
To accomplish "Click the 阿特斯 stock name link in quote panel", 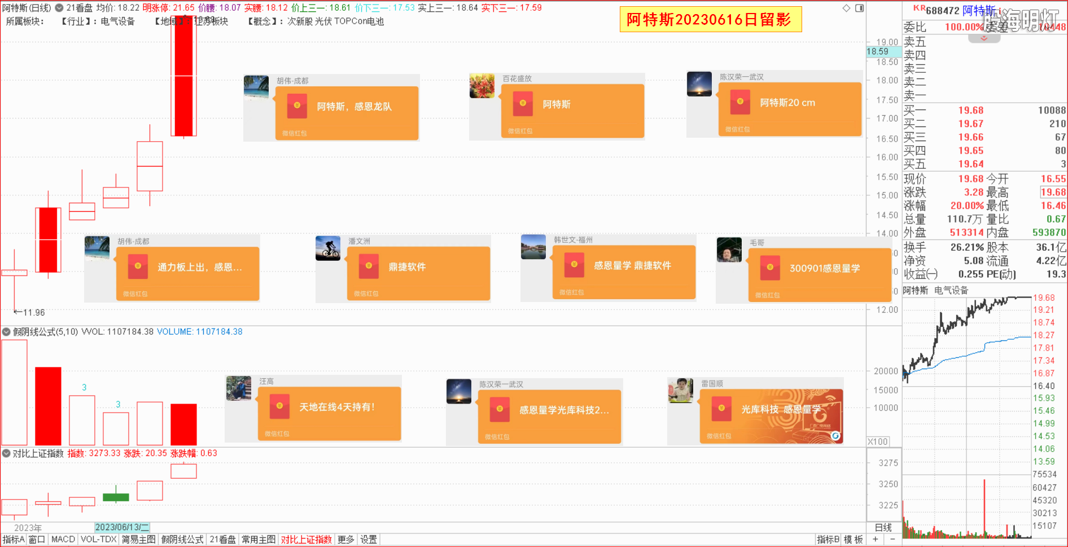I will pos(979,10).
